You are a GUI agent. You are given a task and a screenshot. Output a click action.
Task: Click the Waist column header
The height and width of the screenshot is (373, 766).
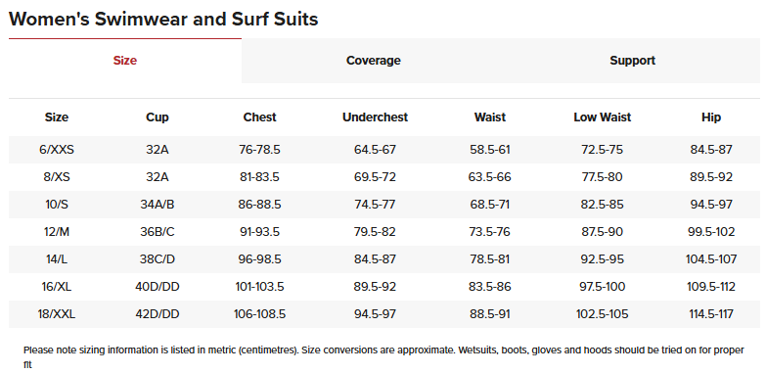tap(490, 117)
